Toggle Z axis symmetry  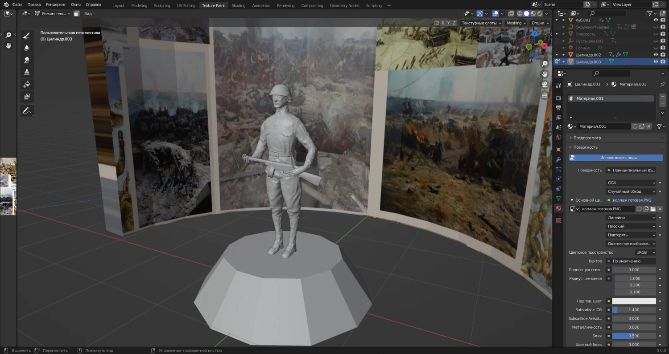[454, 23]
